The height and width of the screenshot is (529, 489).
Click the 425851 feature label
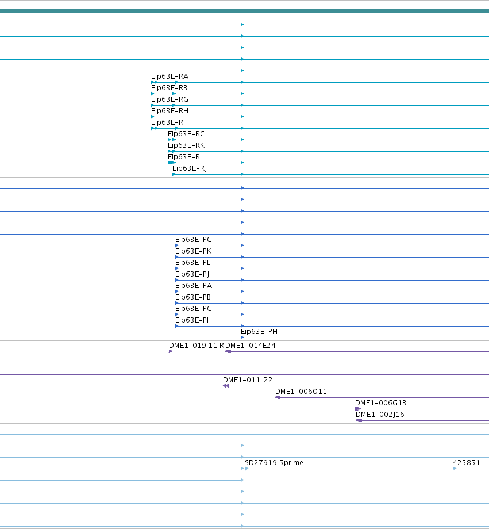[467, 462]
